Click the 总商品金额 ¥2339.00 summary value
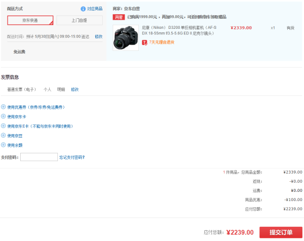304x241 pixels. pos(293,172)
